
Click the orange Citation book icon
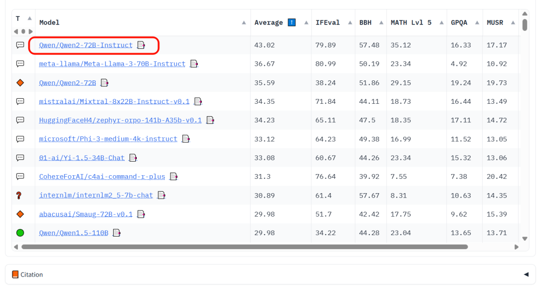(15, 274)
